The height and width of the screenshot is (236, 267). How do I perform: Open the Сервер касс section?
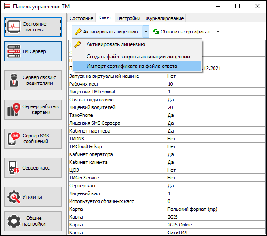(33, 168)
